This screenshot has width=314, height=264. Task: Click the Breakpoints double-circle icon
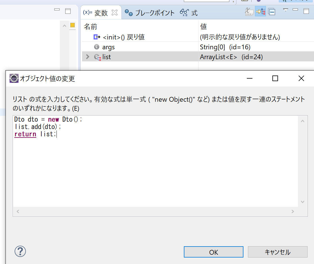(129, 13)
